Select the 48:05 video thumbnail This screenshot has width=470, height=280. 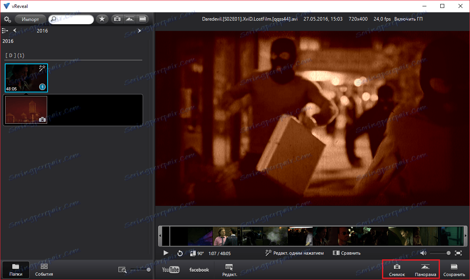[27, 78]
